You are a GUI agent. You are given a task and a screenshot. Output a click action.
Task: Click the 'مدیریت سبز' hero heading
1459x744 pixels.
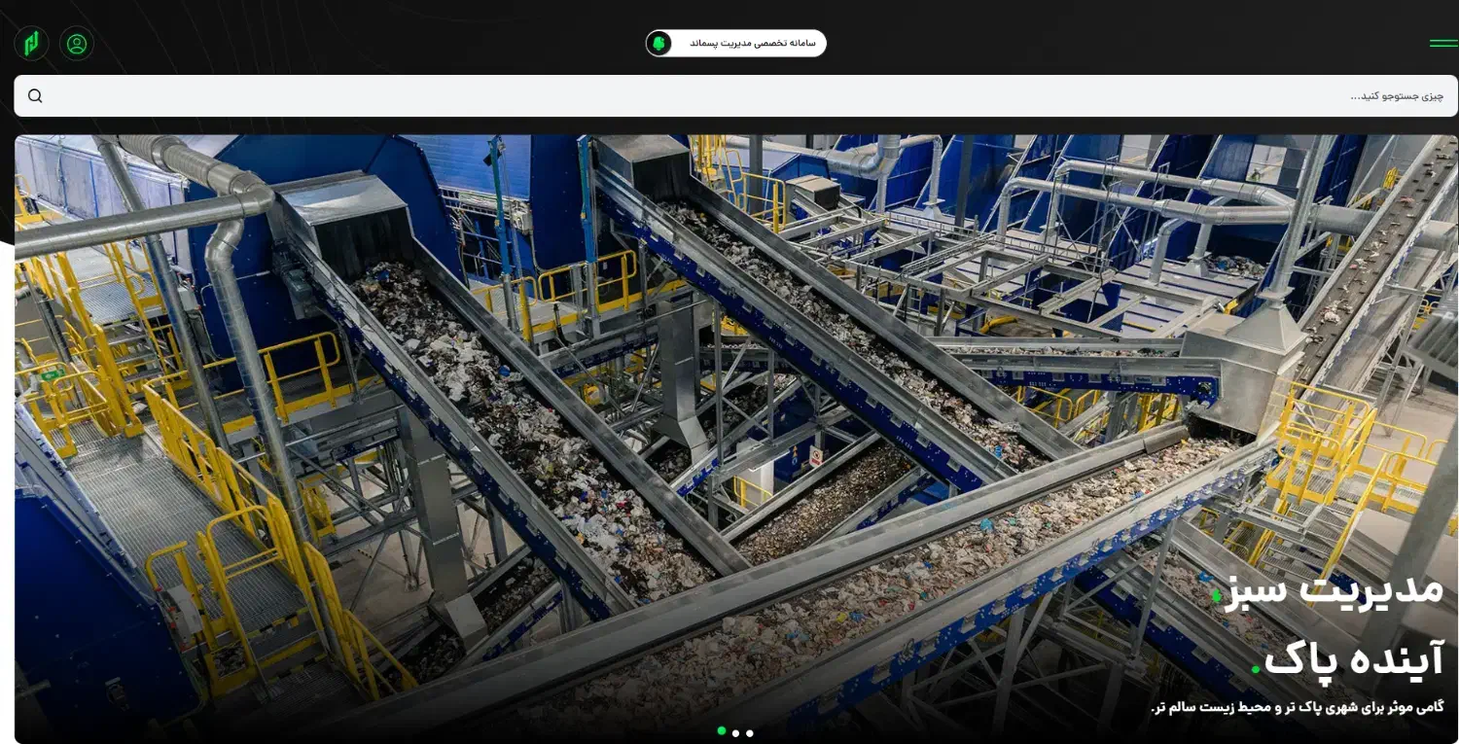[x=1334, y=589]
